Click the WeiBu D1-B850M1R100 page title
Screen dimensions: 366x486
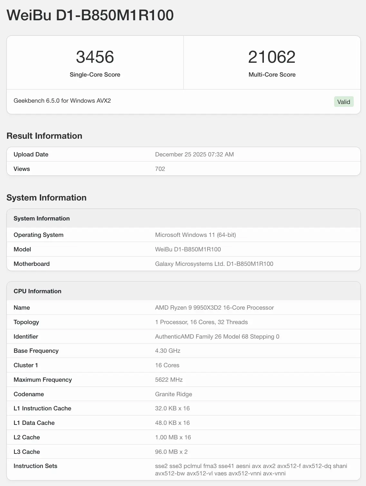tap(90, 15)
